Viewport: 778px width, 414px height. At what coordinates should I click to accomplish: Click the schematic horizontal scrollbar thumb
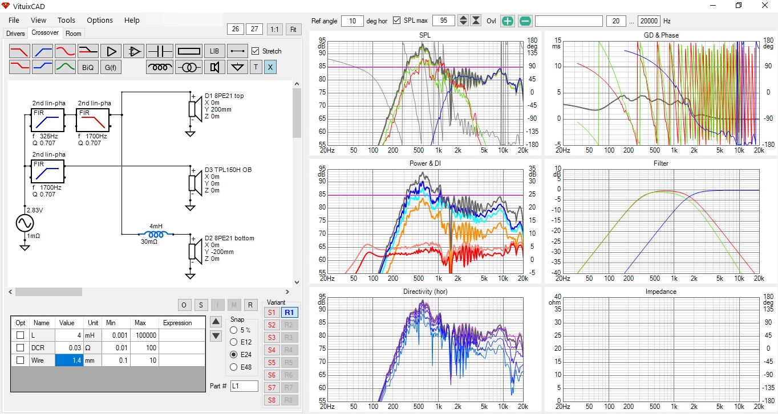(x=48, y=292)
